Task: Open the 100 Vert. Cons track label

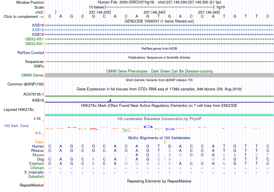Action: click(x=16, y=126)
